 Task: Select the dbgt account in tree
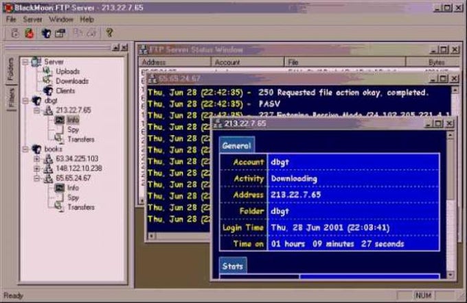(51, 101)
